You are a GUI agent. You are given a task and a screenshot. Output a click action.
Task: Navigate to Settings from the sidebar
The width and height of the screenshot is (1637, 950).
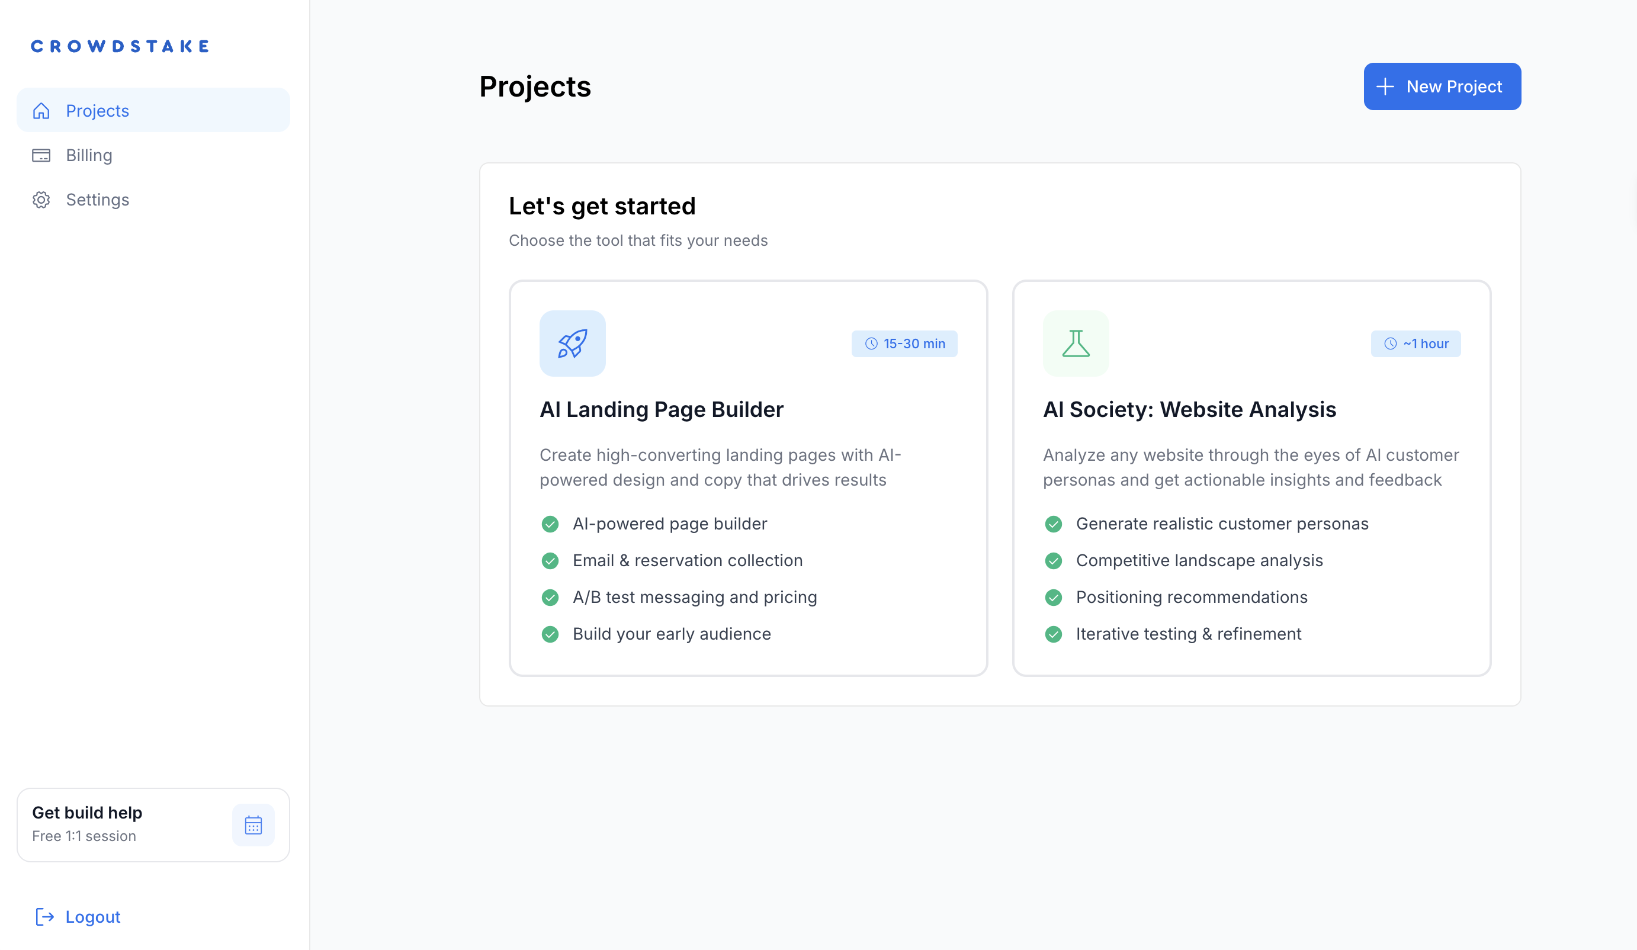(x=98, y=200)
